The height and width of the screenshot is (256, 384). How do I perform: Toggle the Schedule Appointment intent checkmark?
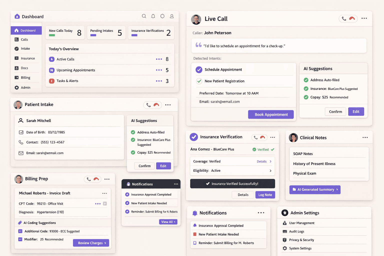pos(199,69)
